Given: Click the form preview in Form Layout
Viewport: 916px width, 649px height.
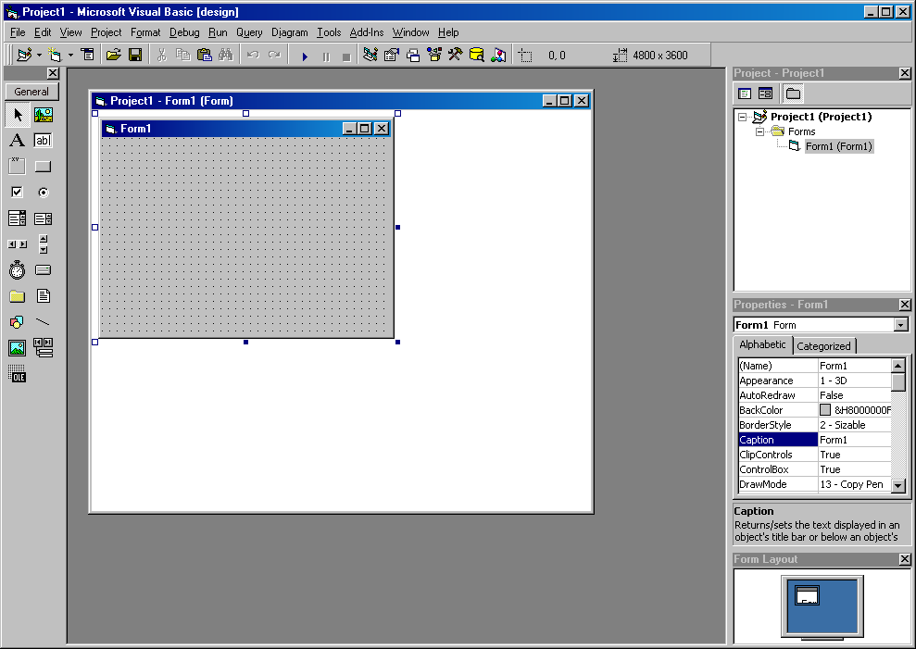Looking at the screenshot, I should click(808, 595).
